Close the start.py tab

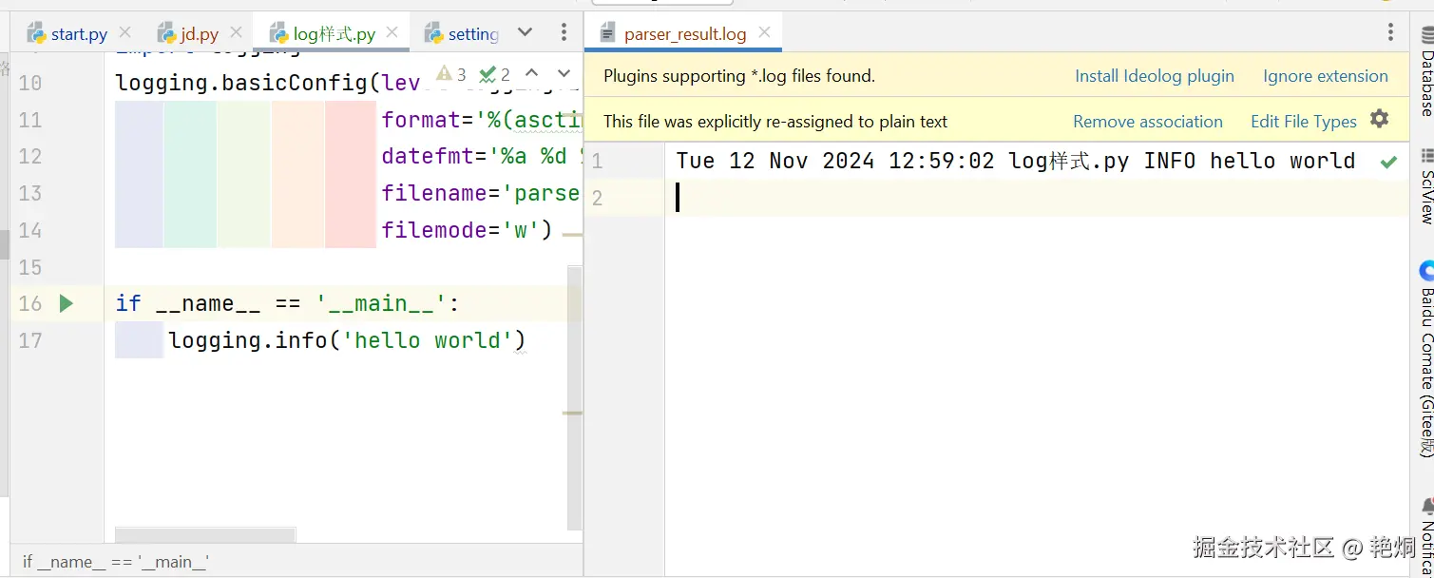126,33
